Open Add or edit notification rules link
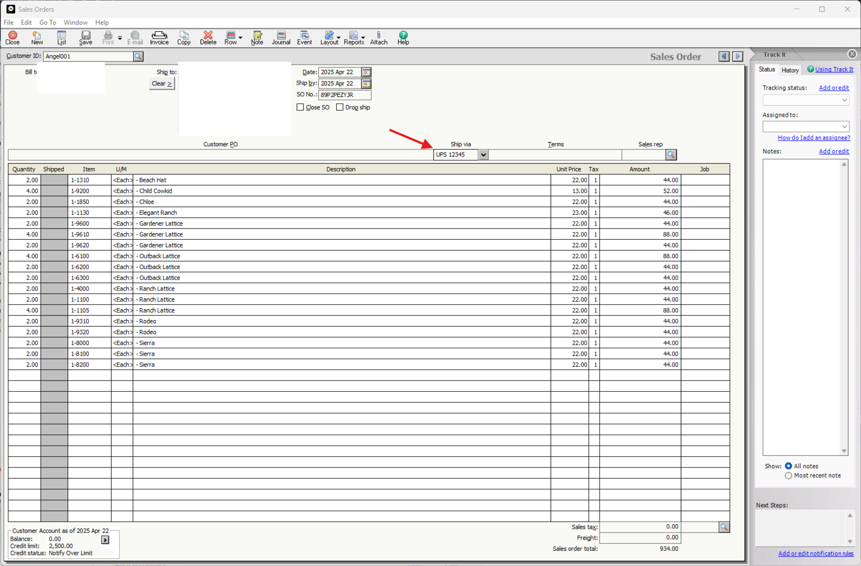Viewport: 861px width, 566px height. coord(816,553)
